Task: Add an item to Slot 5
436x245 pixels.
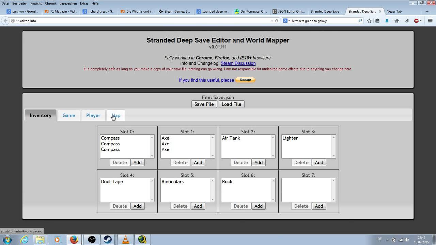Action: tap(198, 206)
